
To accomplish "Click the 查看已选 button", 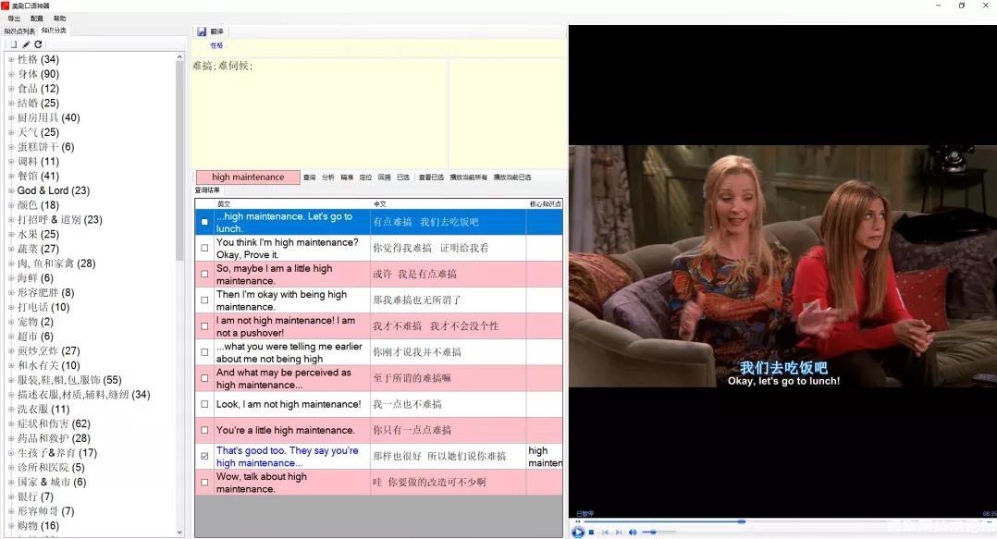I will (431, 178).
